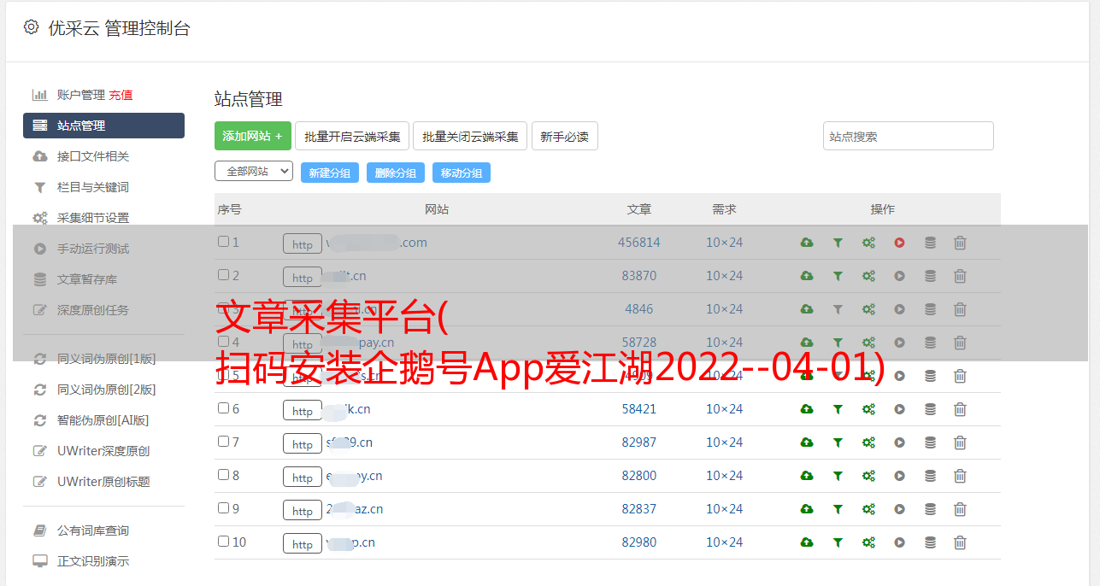Viewport: 1100px width, 586px height.
Task: Select the checkbox for row 10
Action: [x=223, y=542]
